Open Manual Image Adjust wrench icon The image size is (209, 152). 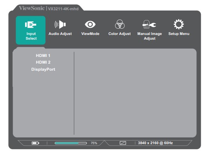click(x=149, y=24)
